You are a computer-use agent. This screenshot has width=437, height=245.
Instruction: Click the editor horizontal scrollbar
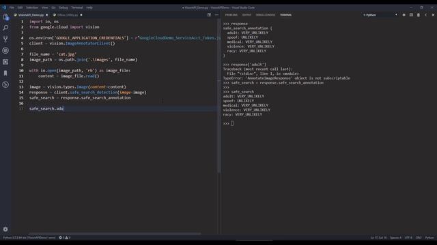tap(115, 233)
